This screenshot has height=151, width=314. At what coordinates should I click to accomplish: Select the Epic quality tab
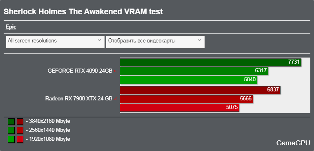tap(11, 27)
